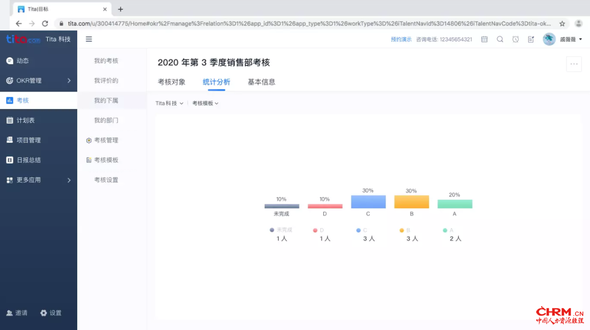
Task: Open the 考核模板 filter dropdown
Action: [x=205, y=103]
